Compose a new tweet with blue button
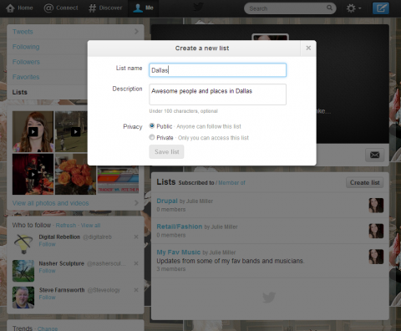The image size is (401, 331). coord(381,8)
